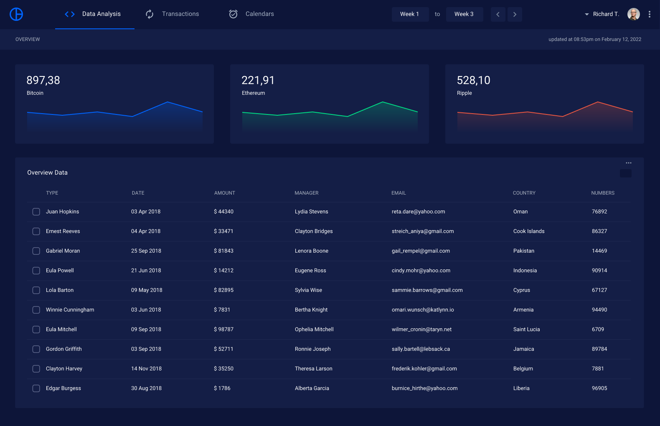Click the number 96905 cell

pyautogui.click(x=599, y=388)
